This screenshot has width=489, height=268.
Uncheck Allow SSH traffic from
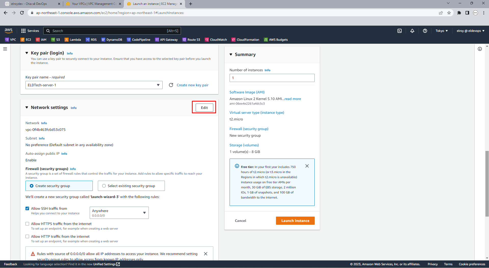pyautogui.click(x=27, y=208)
